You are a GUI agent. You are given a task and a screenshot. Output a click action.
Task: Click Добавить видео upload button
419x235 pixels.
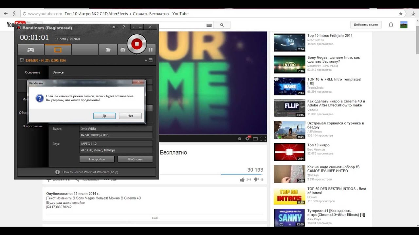click(366, 25)
